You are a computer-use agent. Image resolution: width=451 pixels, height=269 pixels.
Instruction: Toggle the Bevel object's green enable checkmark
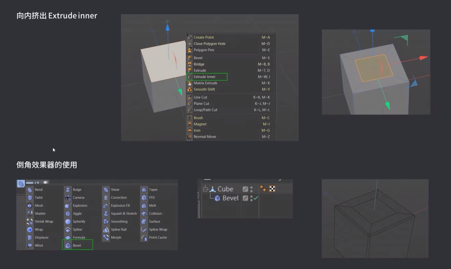256,198
